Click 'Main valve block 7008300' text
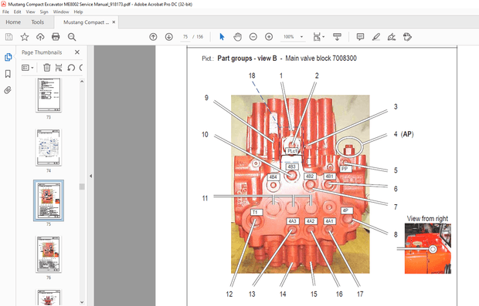Viewport: 479px width, 306px height. pos(321,59)
